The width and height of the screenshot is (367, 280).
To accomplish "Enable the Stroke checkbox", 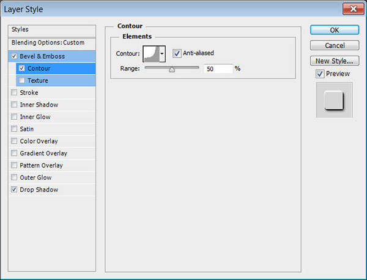I will click(14, 92).
